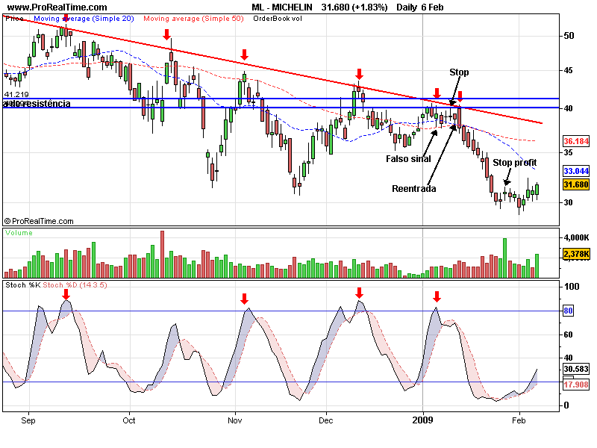The width and height of the screenshot is (597, 448).
Task: Open the www.ProRealTime.com header link
Action: (x=57, y=7)
